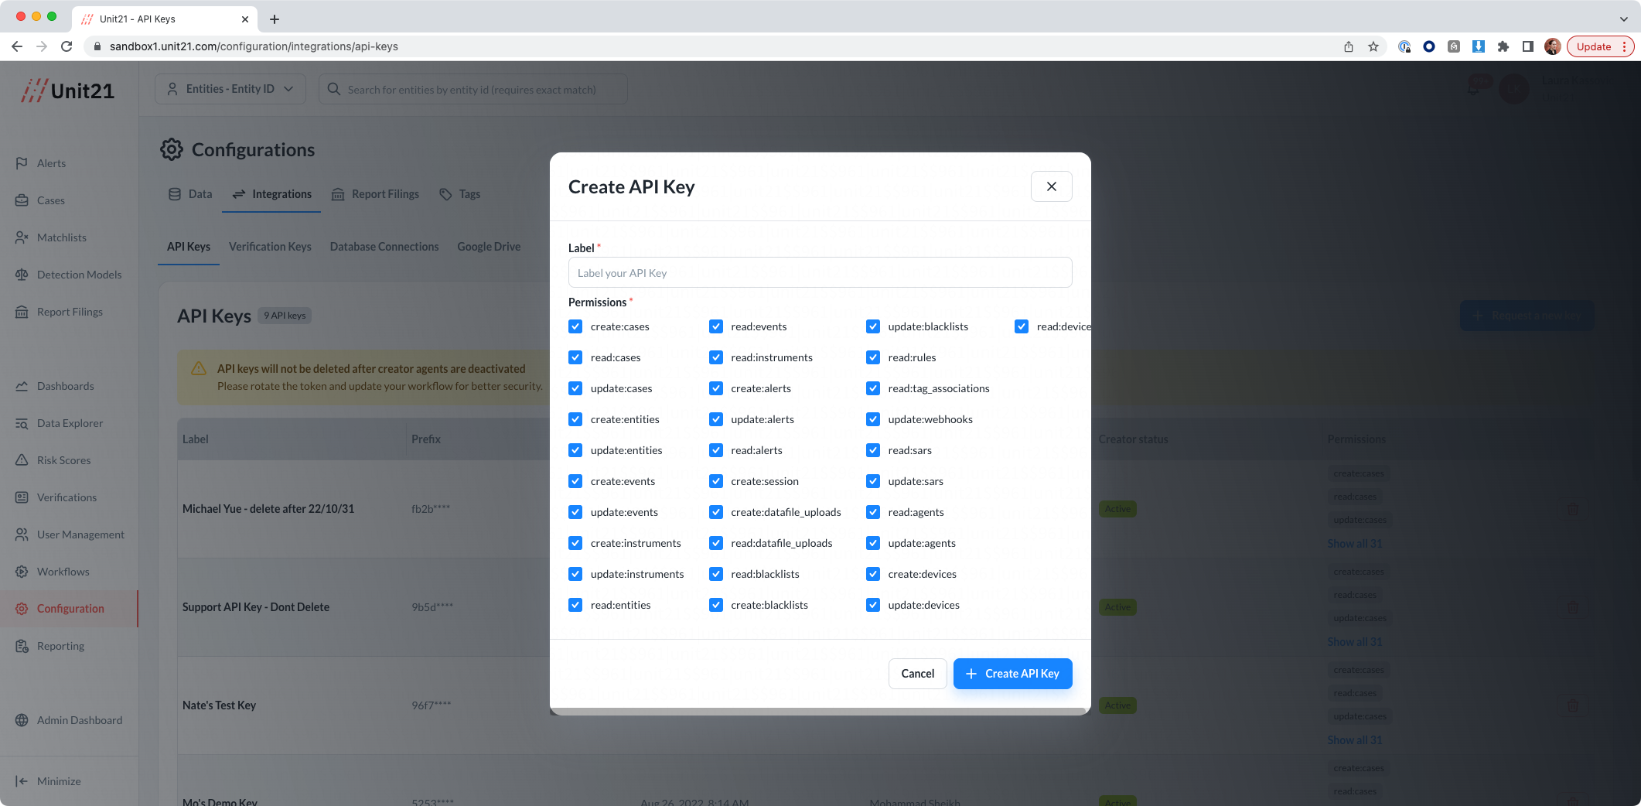Click Nate's Test Key label

click(219, 705)
